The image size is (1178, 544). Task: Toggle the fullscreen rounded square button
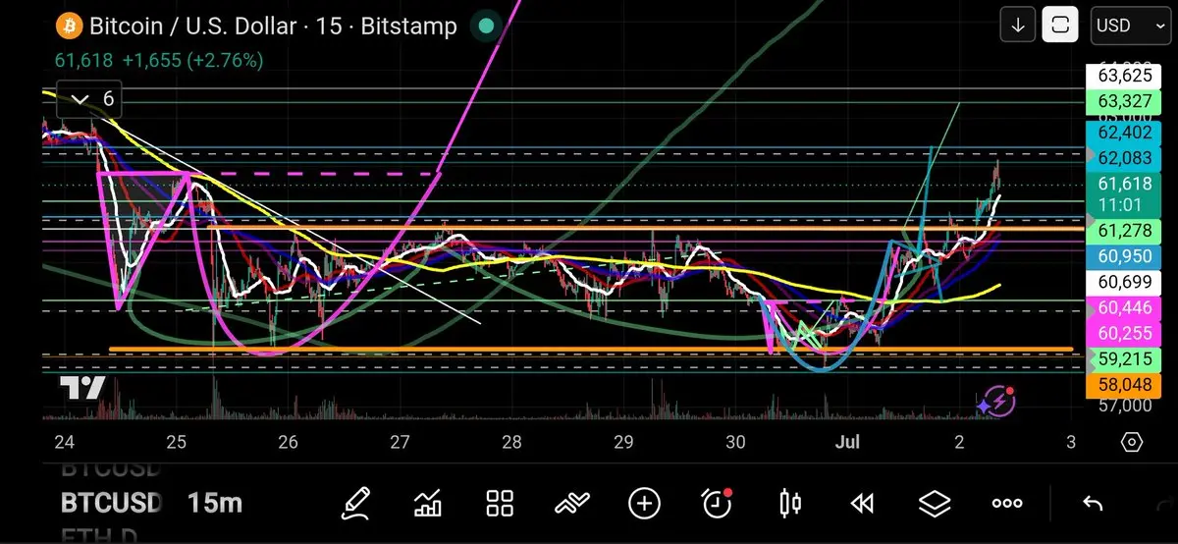coord(1060,26)
